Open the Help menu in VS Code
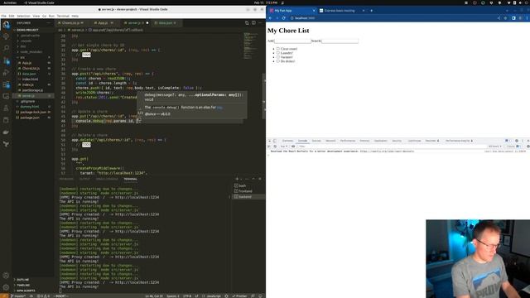Image resolution: width=530 pixels, height=298 pixels. 75,16
